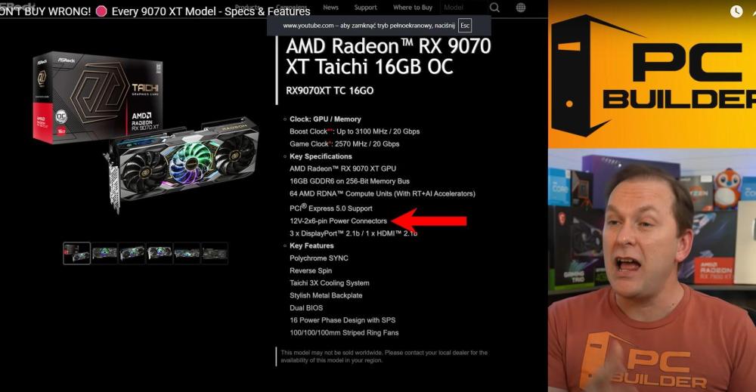Image resolution: width=756 pixels, height=392 pixels.
Task: Click the Model search input field
Action: pyautogui.click(x=462, y=8)
